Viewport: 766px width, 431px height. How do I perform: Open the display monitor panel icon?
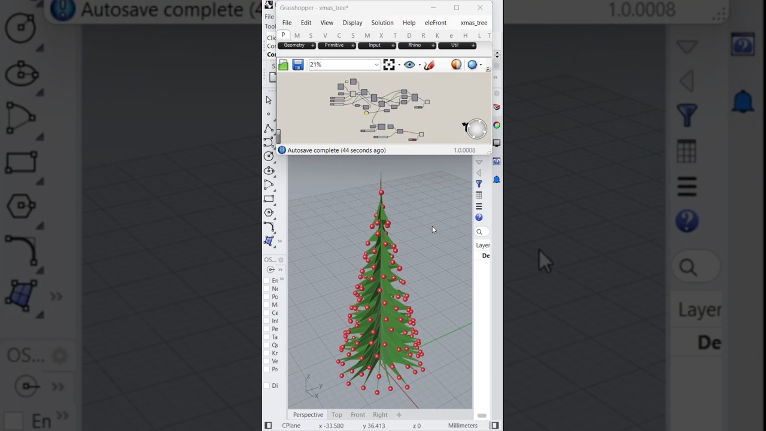tap(496, 143)
